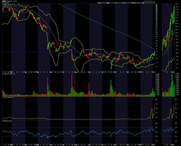181x146 pixels.
Task: Click the SNAP ticker symbol in the header
Action: tap(4, 2)
